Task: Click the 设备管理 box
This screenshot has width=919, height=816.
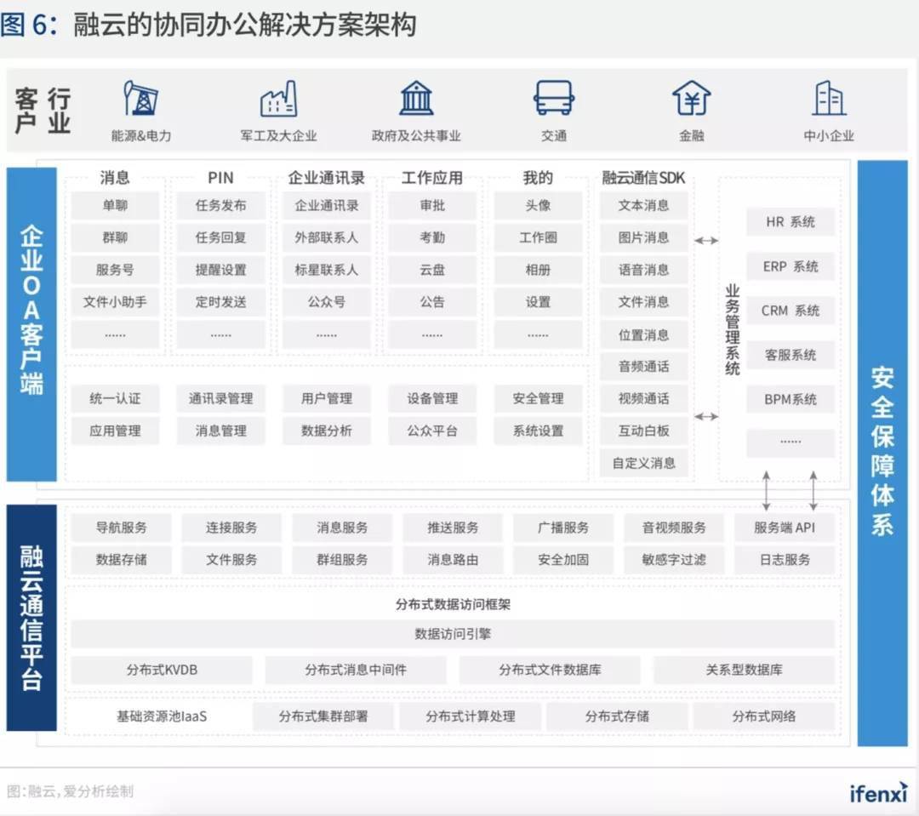Action: point(432,398)
